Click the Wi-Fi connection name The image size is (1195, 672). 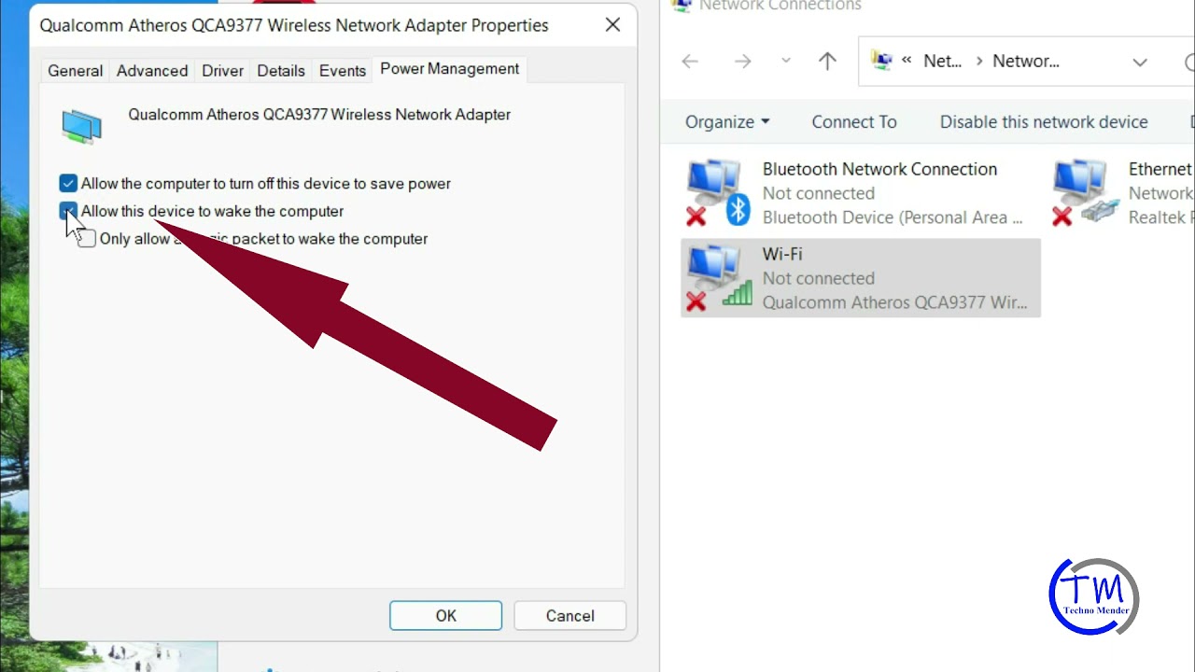[782, 254]
